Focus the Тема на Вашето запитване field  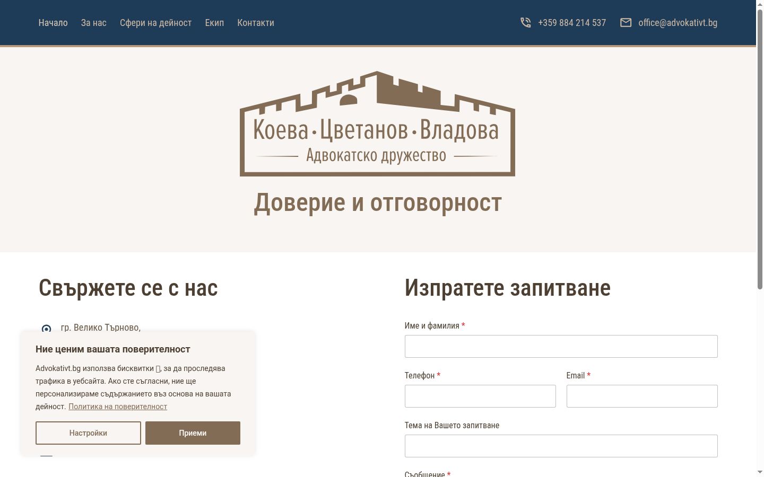(x=561, y=446)
